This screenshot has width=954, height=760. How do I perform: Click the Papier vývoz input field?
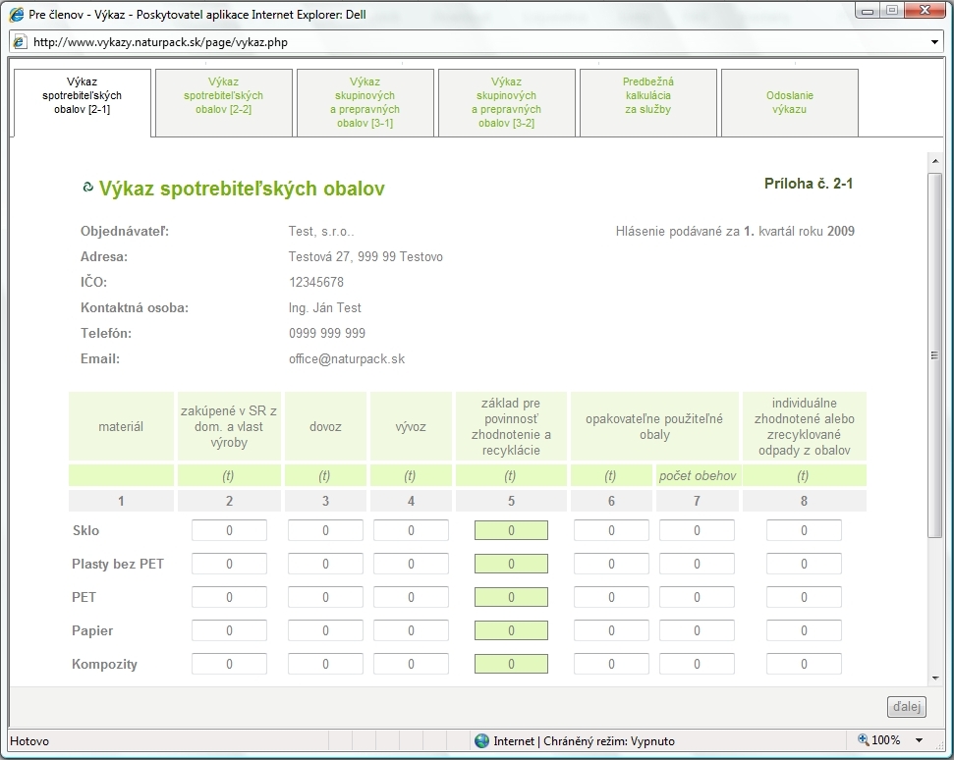click(x=411, y=631)
